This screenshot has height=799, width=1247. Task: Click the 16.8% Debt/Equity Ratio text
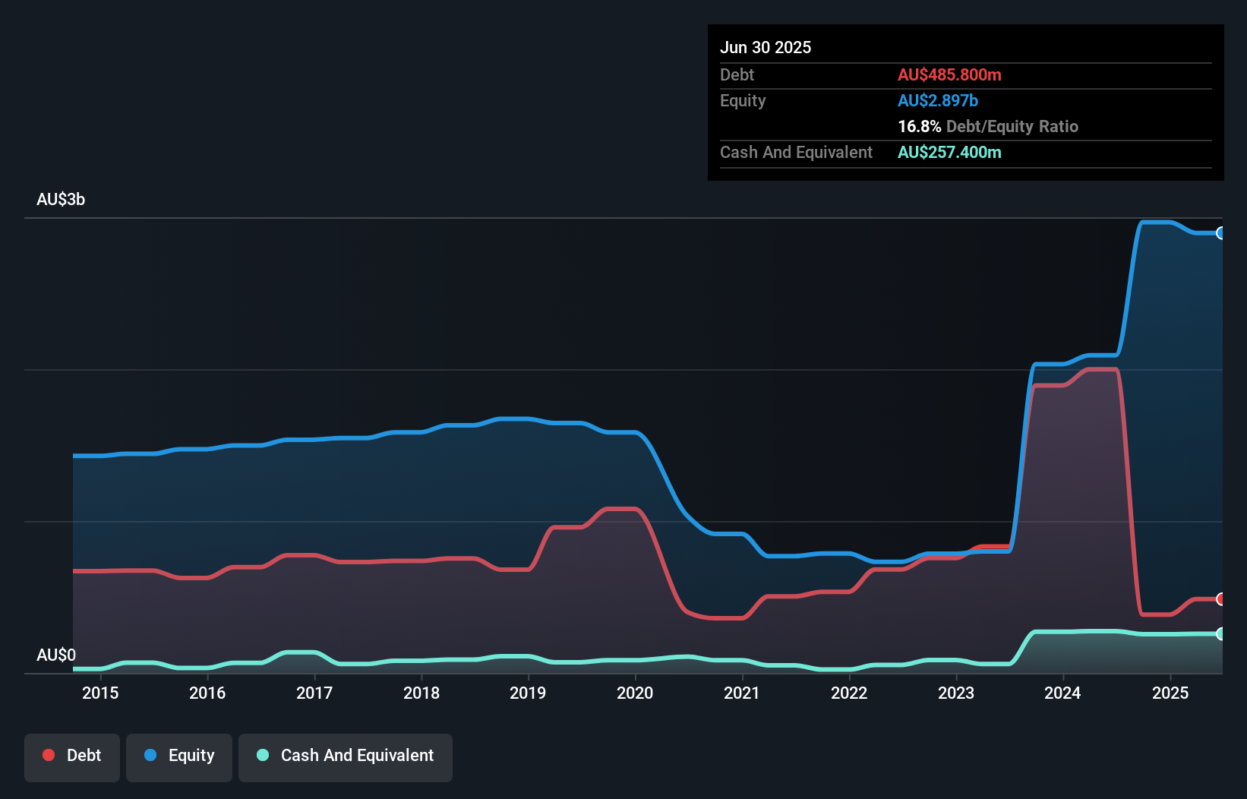[988, 126]
